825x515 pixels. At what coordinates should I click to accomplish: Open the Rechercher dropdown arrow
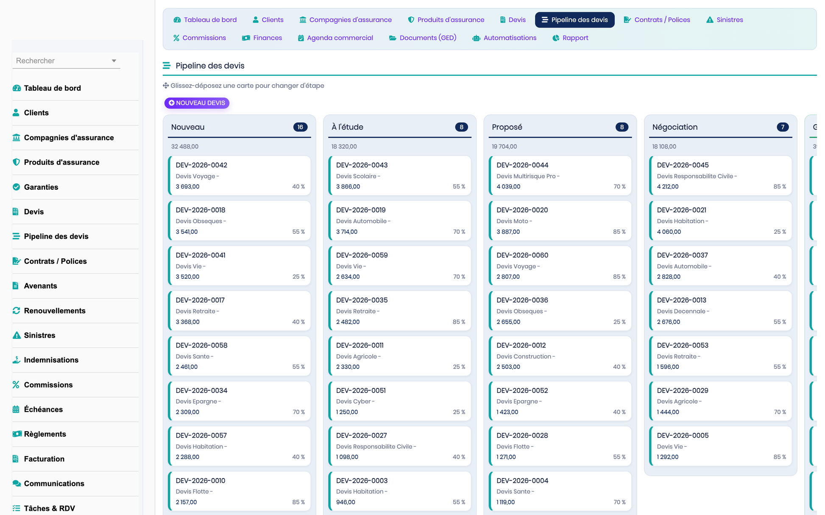(114, 61)
